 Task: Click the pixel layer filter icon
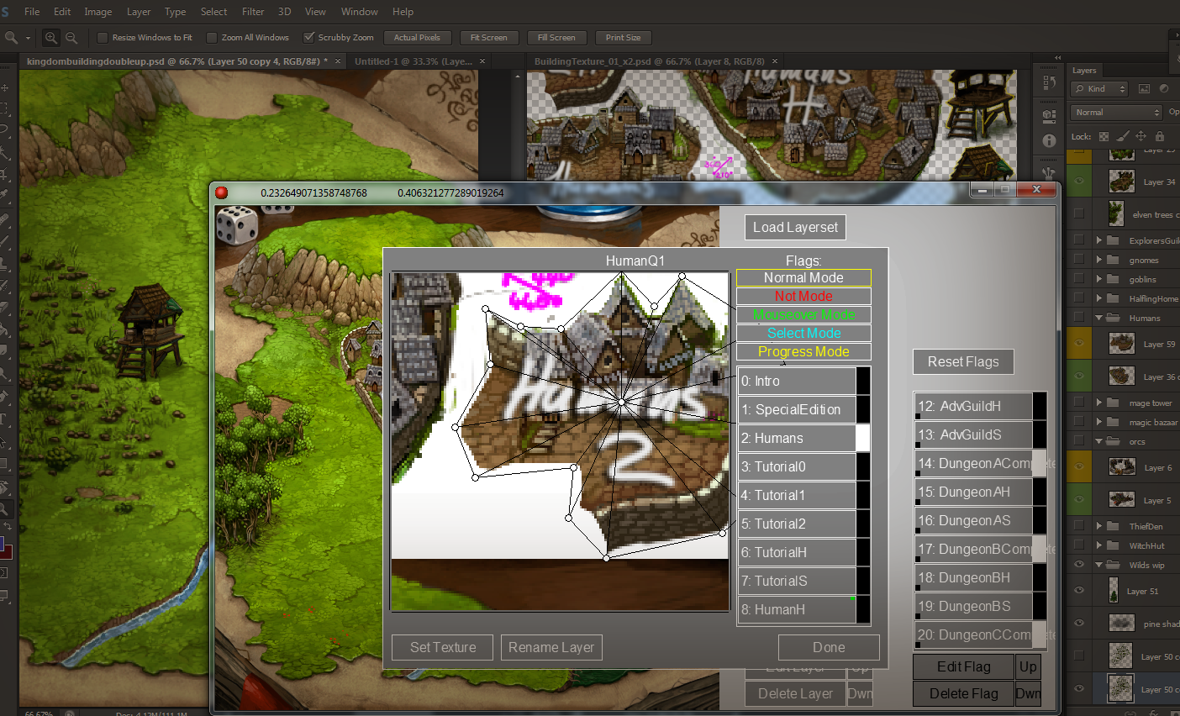tap(1144, 89)
